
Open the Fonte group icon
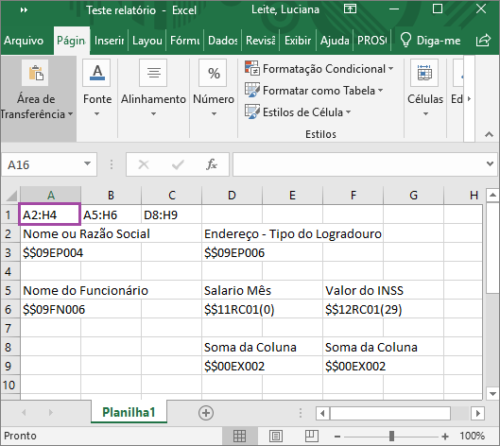tap(96, 73)
